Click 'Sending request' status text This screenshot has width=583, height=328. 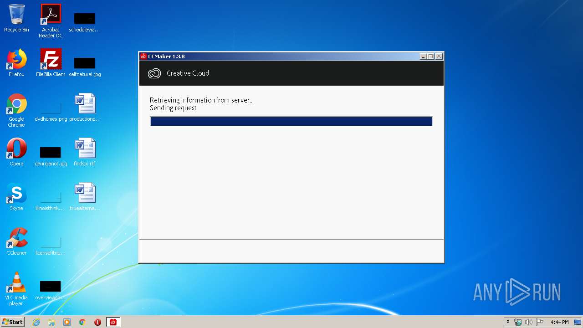pyautogui.click(x=173, y=108)
